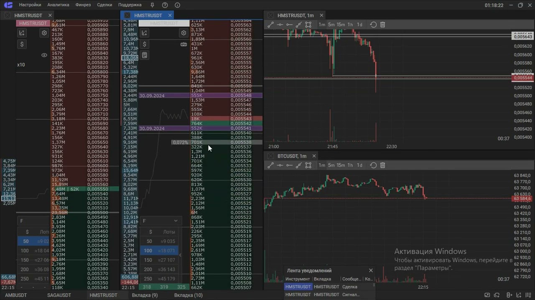Viewport: 535px width, 300px height.
Task: Select 150 dollar volume in middle order book
Action: [159, 260]
